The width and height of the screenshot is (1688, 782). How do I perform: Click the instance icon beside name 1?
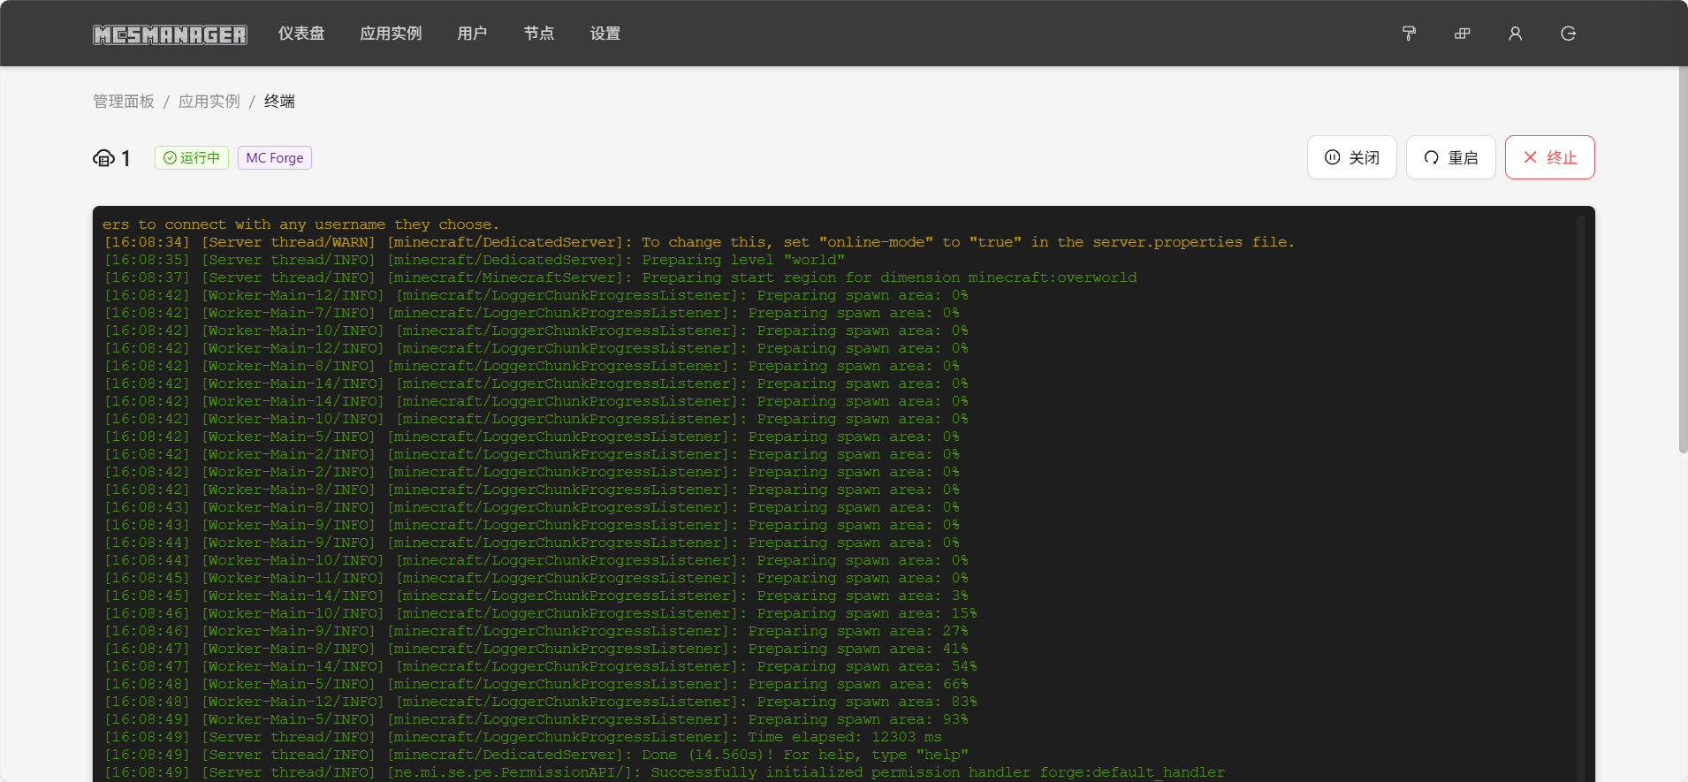click(x=103, y=158)
